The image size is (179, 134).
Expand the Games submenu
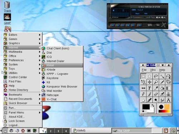pyautogui.click(x=23, y=39)
